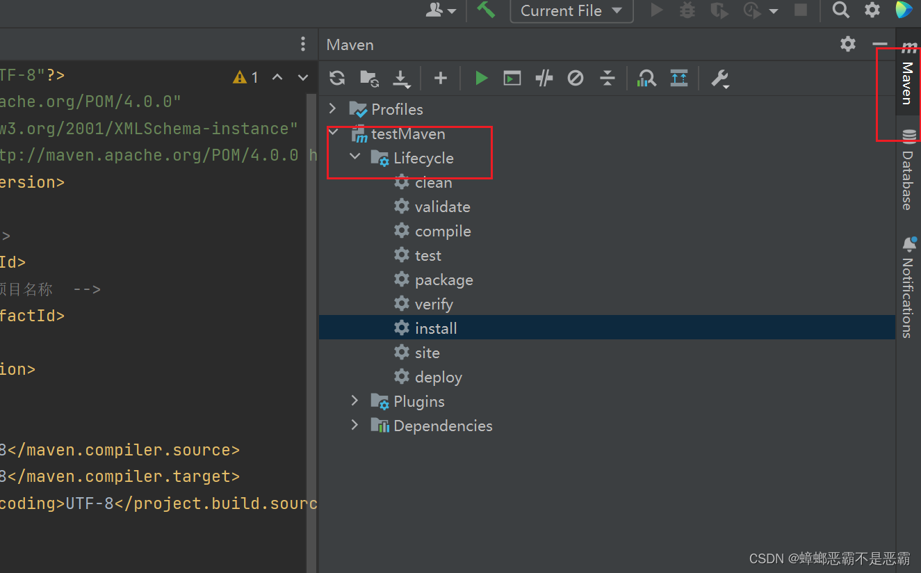Click the Profiles tree label

pyautogui.click(x=397, y=109)
